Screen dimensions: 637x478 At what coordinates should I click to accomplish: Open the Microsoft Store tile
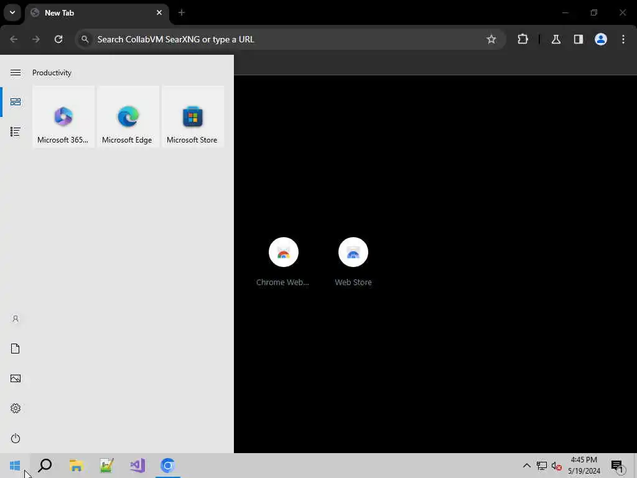(193, 116)
